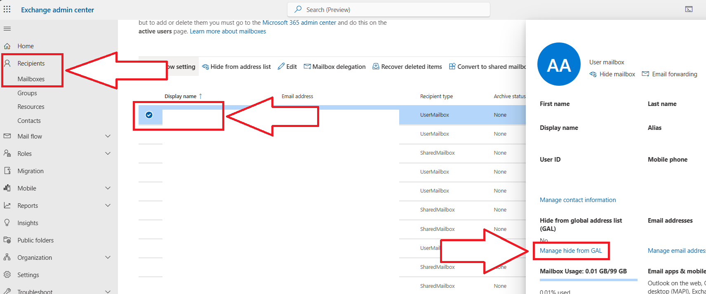Click the Insights lightbulb icon
Screen dimensions: 706x294
point(7,223)
